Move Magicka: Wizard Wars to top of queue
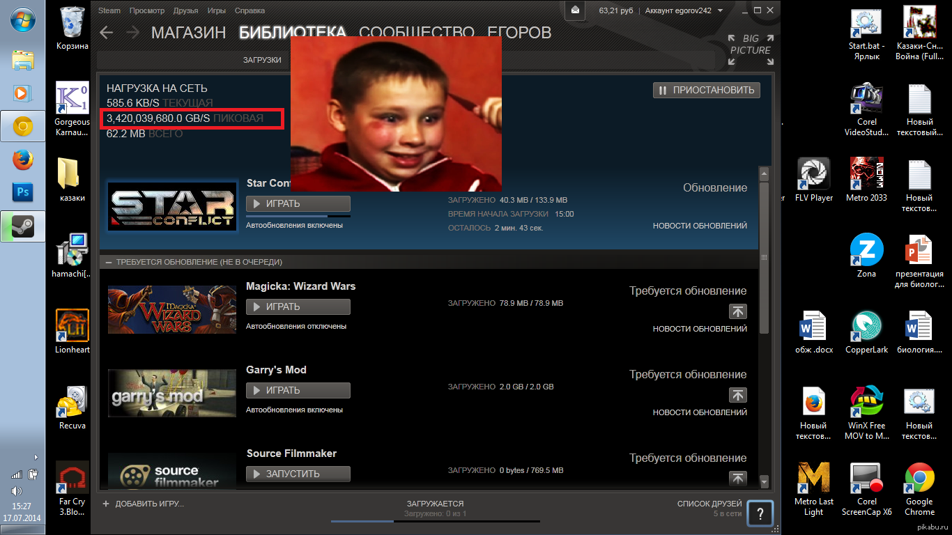Image resolution: width=952 pixels, height=535 pixels. tap(738, 311)
